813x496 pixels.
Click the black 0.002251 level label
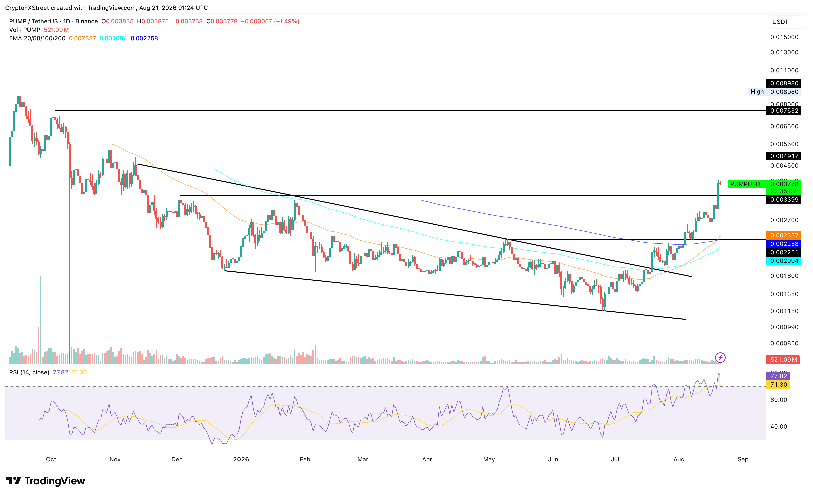click(x=784, y=252)
